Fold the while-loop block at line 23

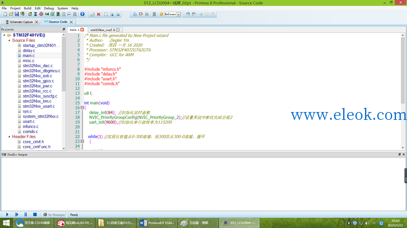coord(82,141)
